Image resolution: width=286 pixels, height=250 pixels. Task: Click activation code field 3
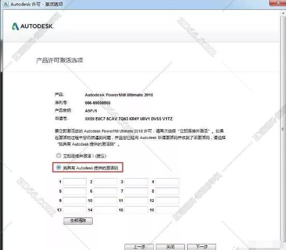(136, 182)
